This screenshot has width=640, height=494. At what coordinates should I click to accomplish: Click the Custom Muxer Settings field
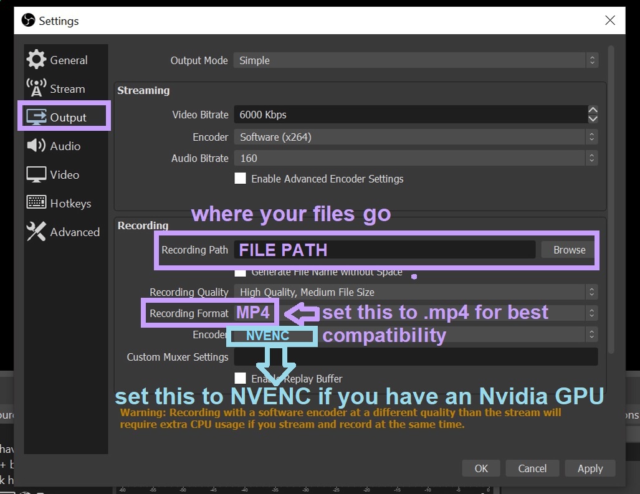coord(415,357)
